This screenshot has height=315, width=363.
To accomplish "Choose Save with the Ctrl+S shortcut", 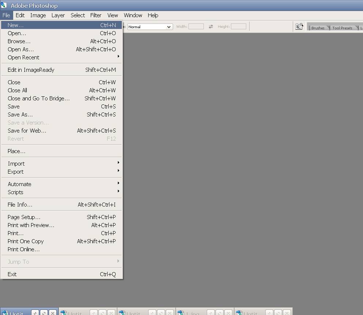I will tap(61, 107).
